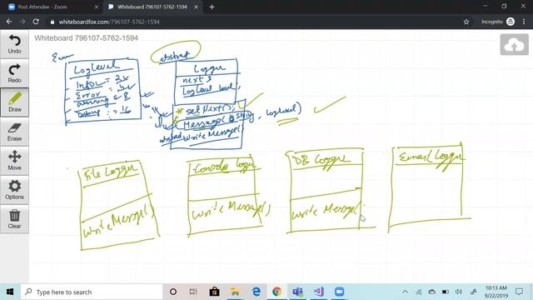Click the browser forward arrow
The width and height of the screenshot is (533, 300).
pos(22,22)
